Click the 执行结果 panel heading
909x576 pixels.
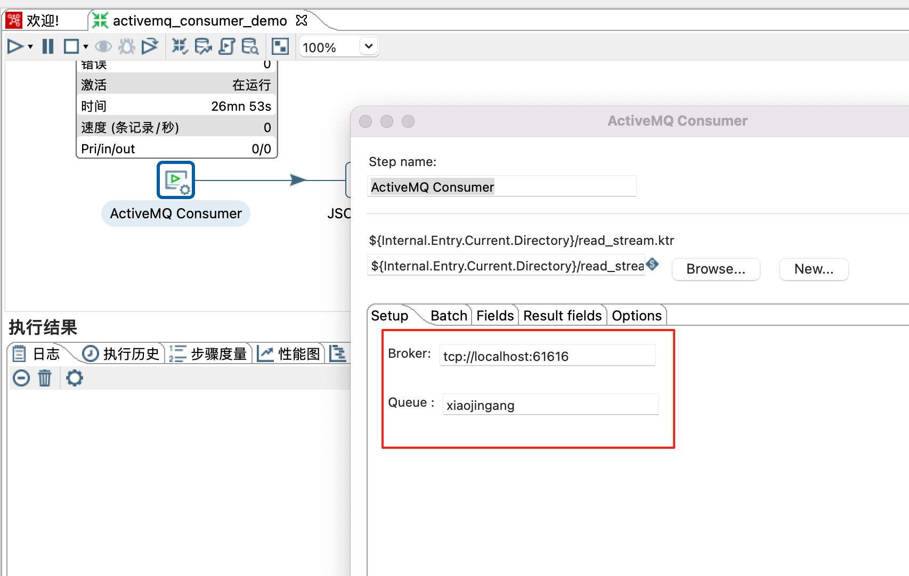coord(43,327)
